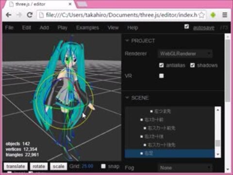This screenshot has height=175, width=233.
Task: Uncheck the shadows checkbox
Action: [x=192, y=65]
